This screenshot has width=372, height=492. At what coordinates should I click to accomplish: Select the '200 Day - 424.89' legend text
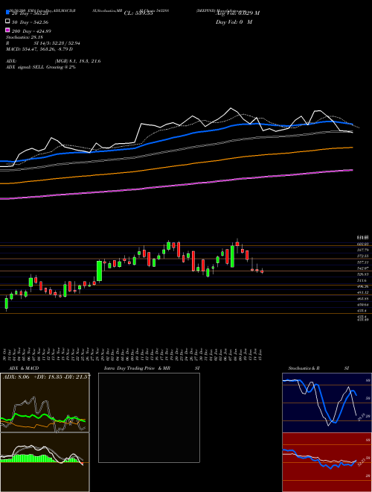click(x=31, y=31)
